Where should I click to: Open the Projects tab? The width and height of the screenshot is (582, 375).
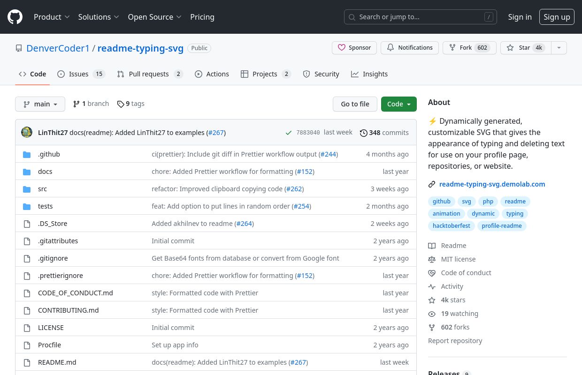click(x=266, y=74)
